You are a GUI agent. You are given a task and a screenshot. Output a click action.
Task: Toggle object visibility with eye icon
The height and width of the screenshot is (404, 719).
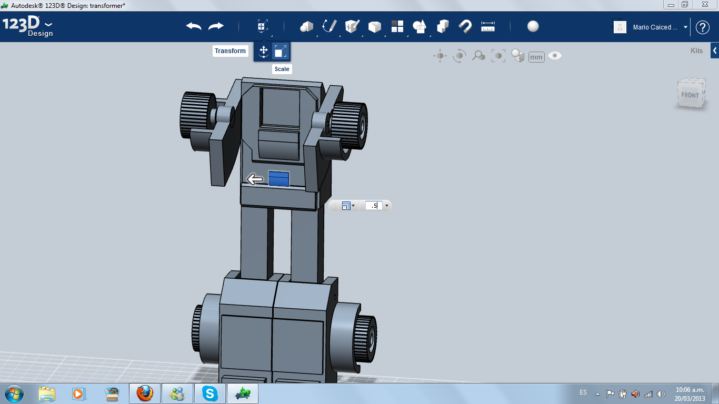point(555,56)
